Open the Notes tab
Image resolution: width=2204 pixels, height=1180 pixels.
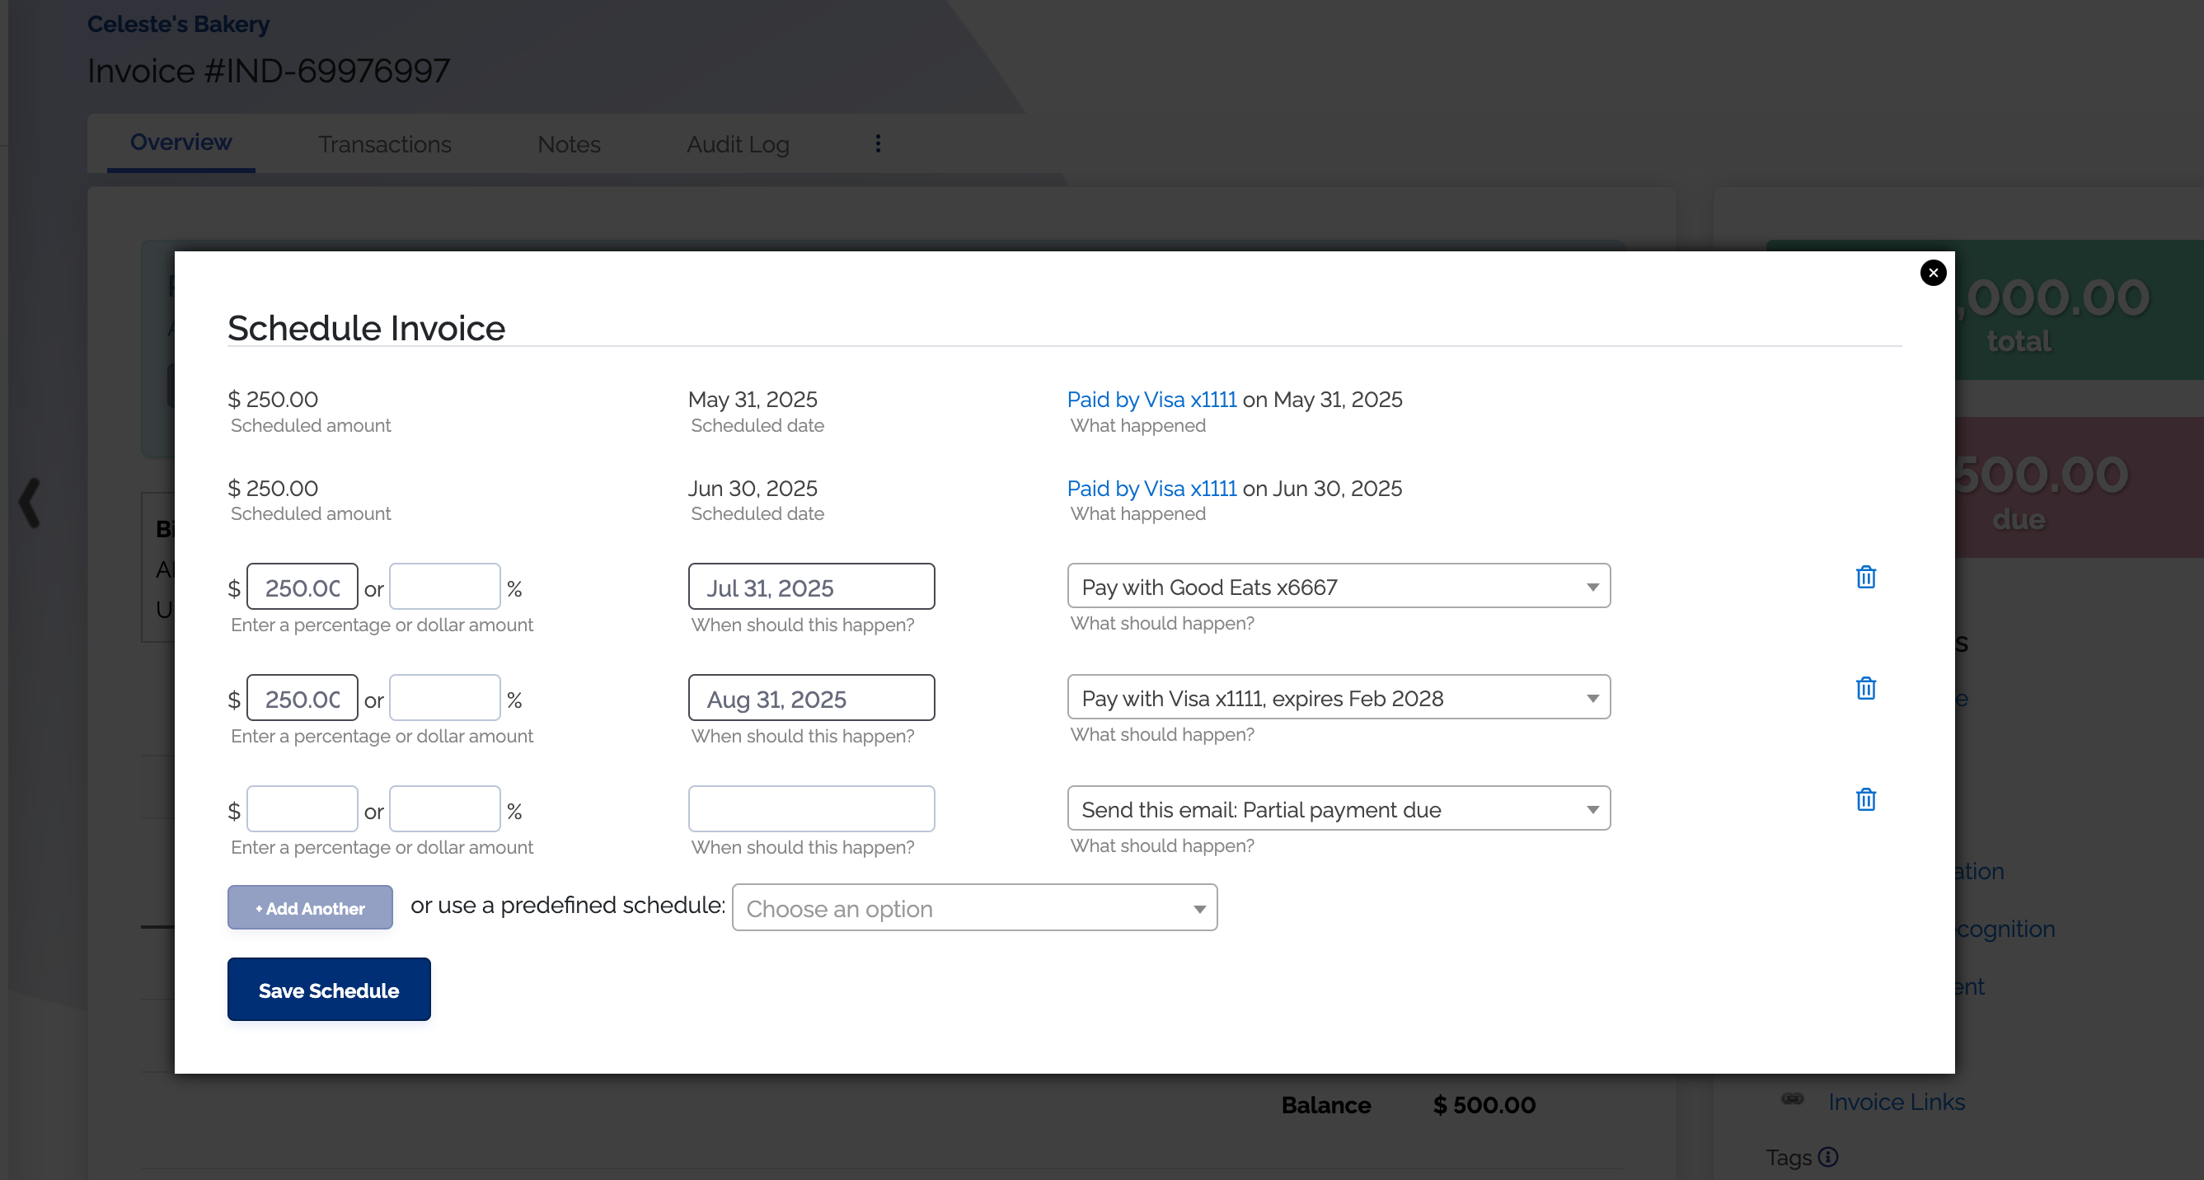(569, 144)
